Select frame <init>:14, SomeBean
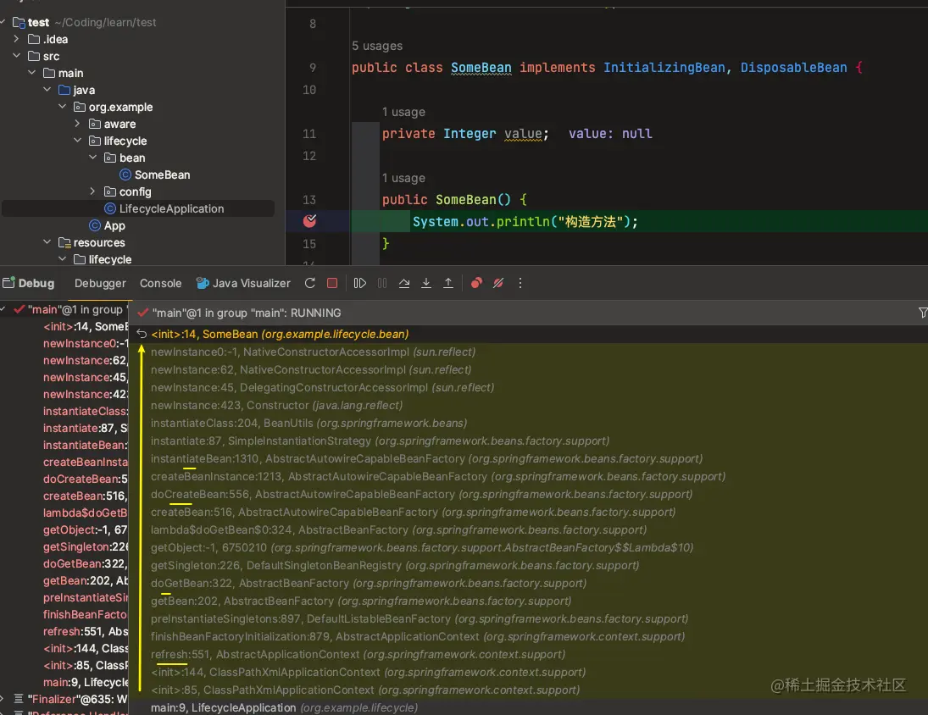This screenshot has width=928, height=715. (x=528, y=334)
